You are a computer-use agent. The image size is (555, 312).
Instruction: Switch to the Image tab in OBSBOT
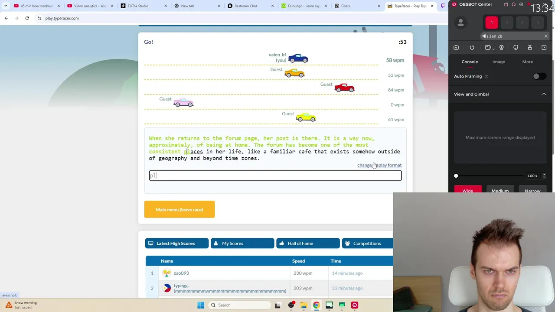click(x=499, y=62)
